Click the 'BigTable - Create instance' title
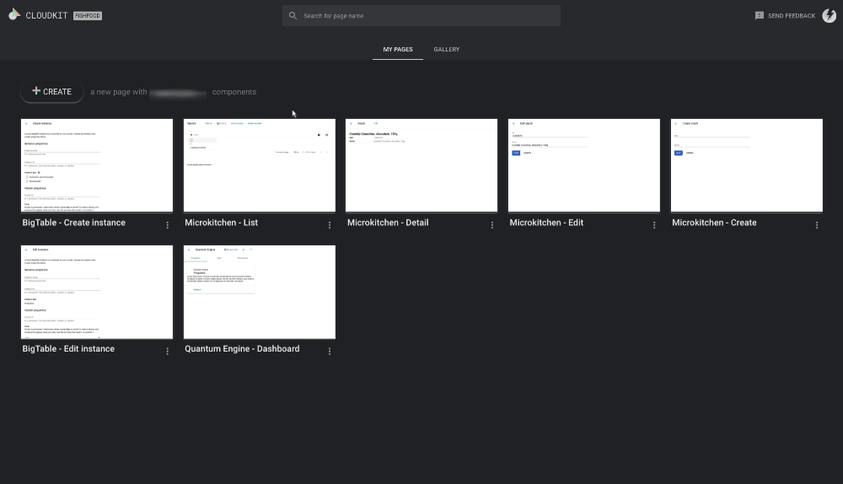Screen dimensions: 843x484 coord(73,223)
